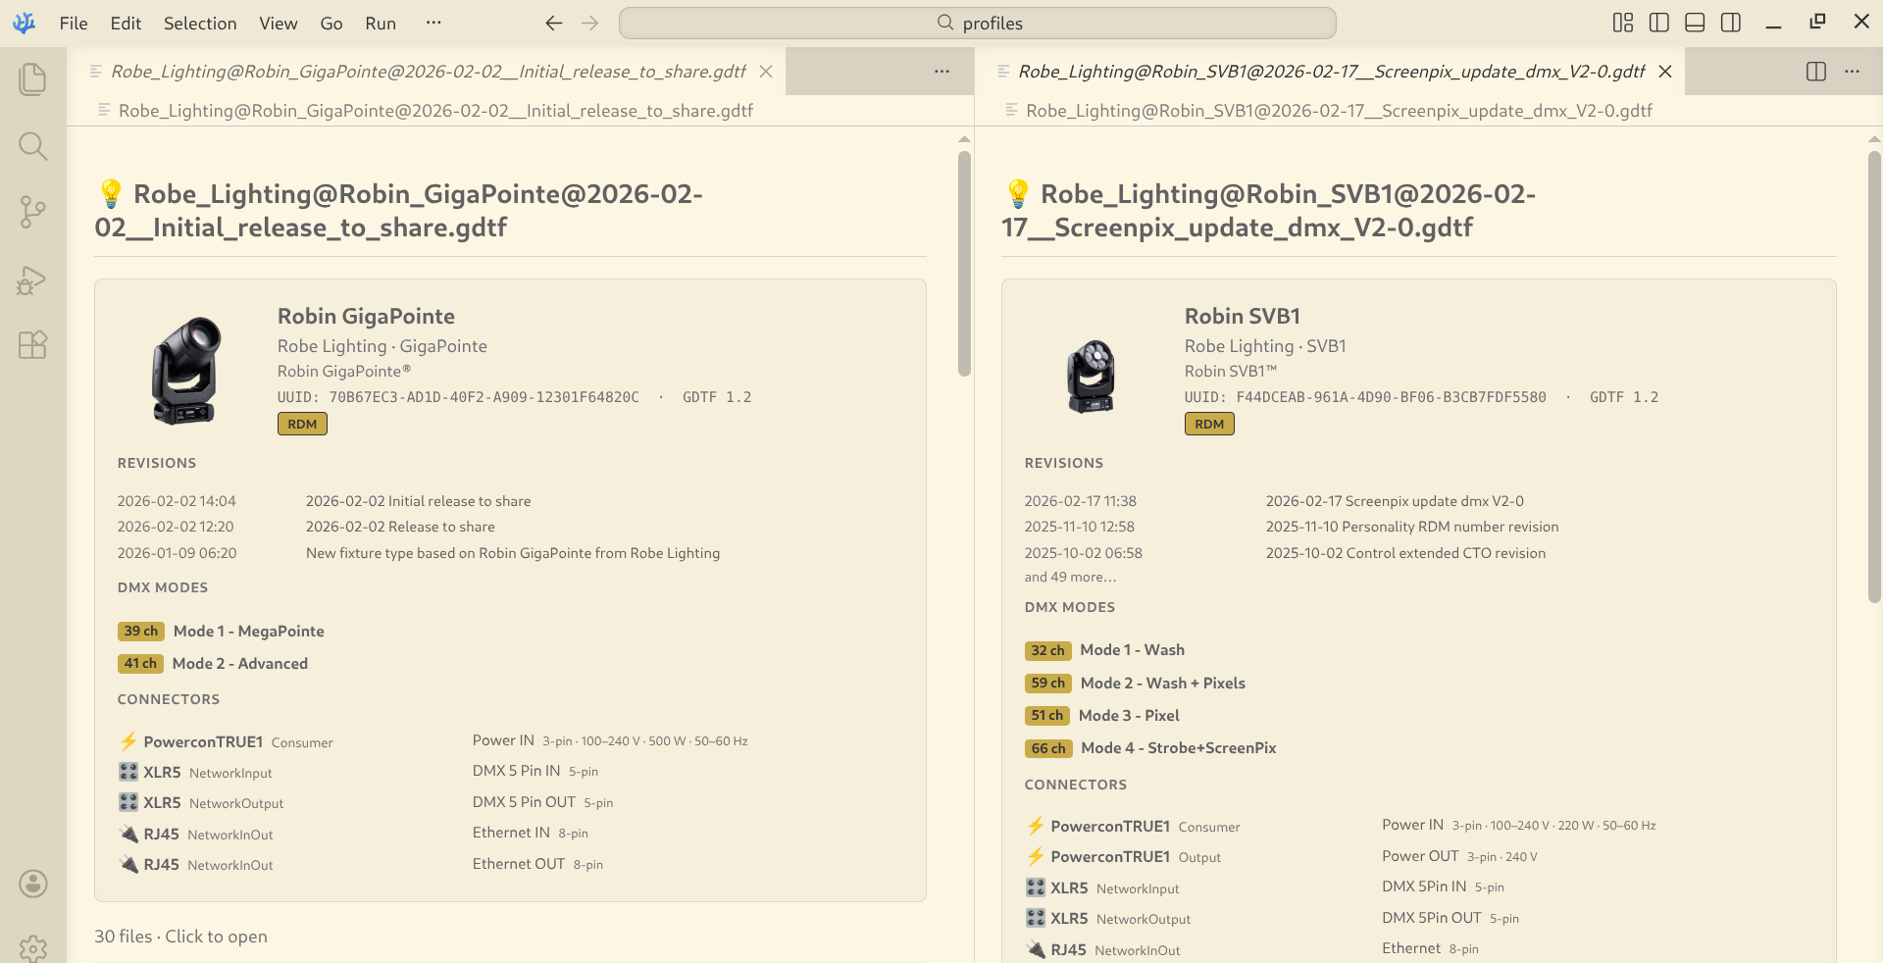Click the '30 files · Click to open' link
This screenshot has height=963, width=1883.
tap(180, 937)
